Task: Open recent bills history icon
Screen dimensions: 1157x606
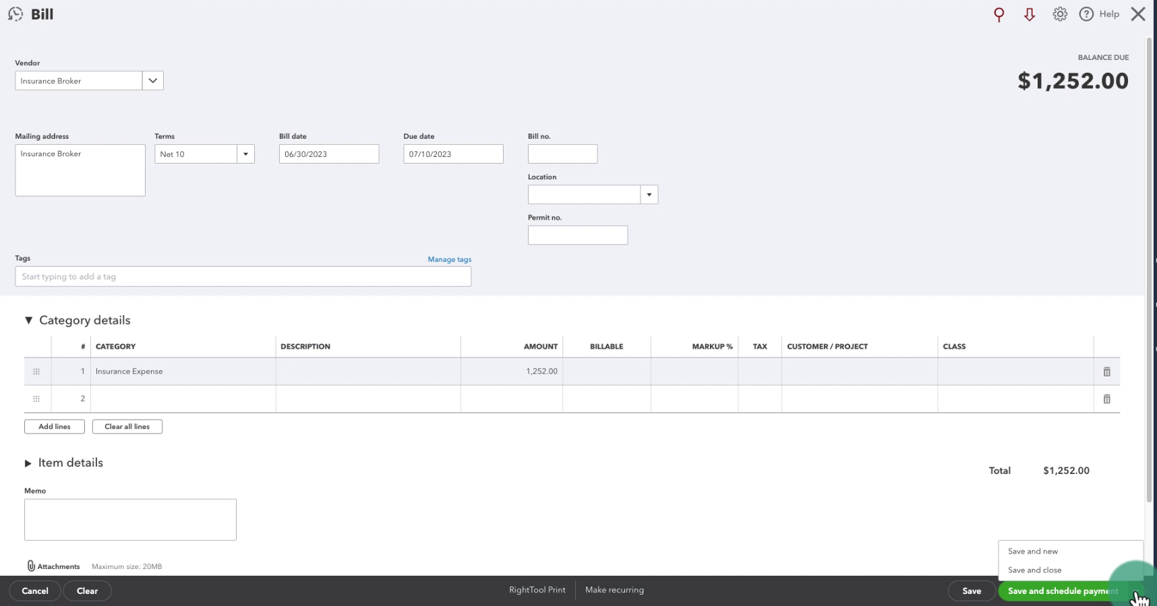Action: coord(15,14)
